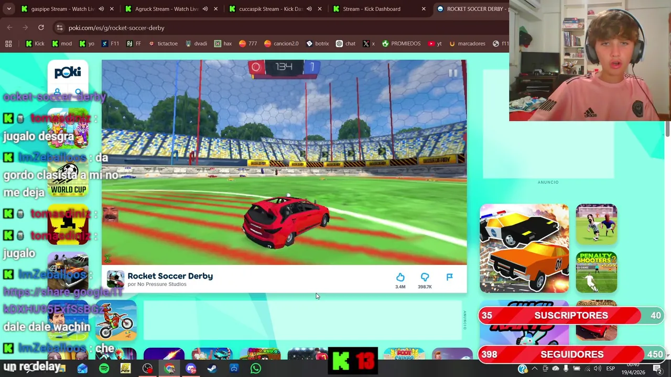Viewport: 671px width, 377px height.
Task: Open Google Chrome in the taskbar
Action: [169, 369]
